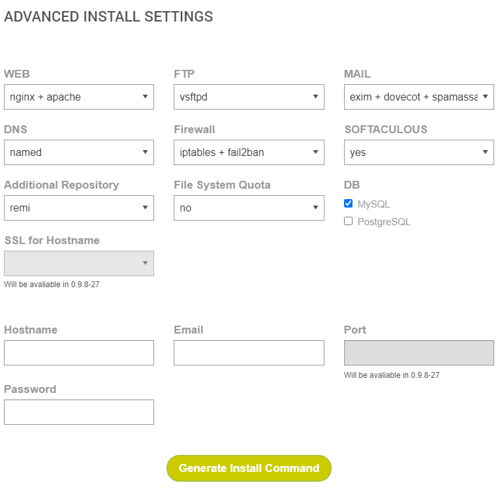Enable the PostgreSQL checkbox
The height and width of the screenshot is (498, 504).
(x=348, y=221)
